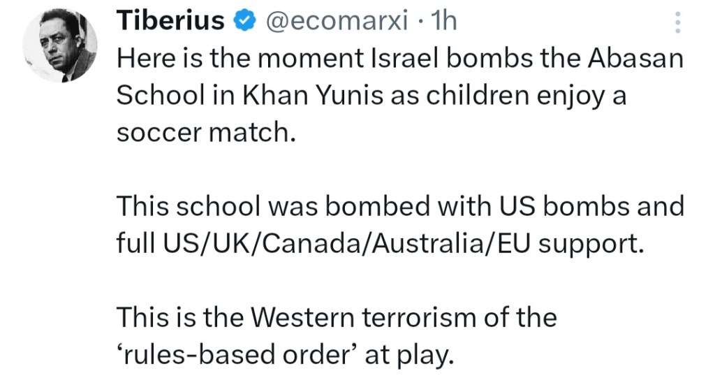Click the text "soccer match."
Image resolution: width=715 pixels, height=376 pixels.
click(202, 133)
